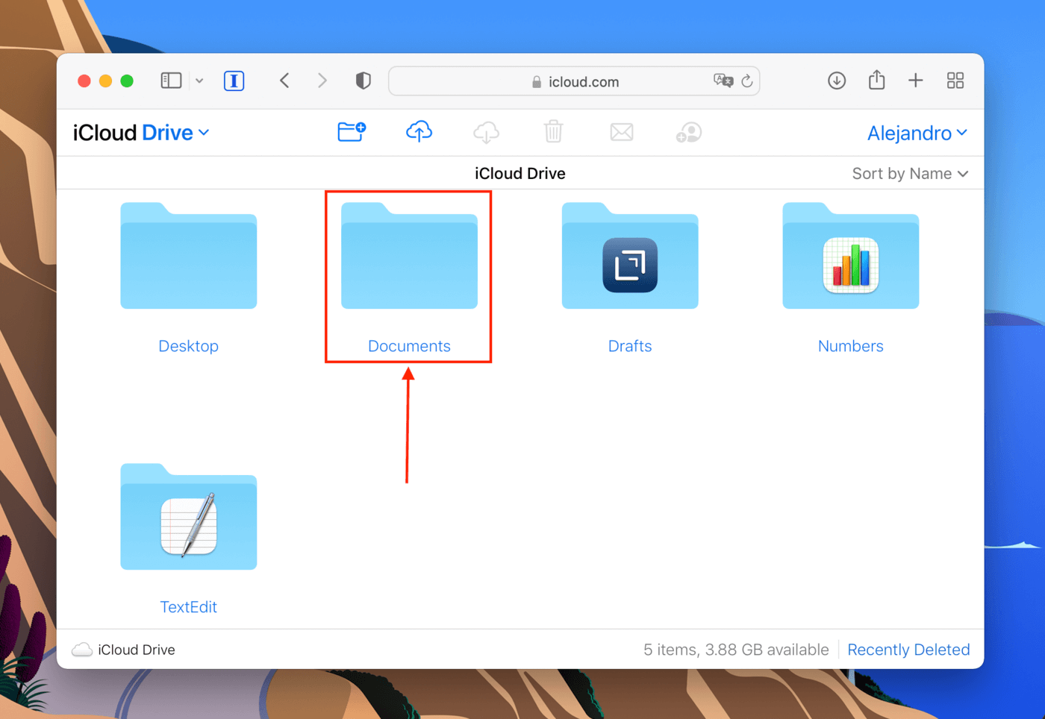The image size is (1045, 719).
Task: Click the email envelope icon
Action: (622, 132)
